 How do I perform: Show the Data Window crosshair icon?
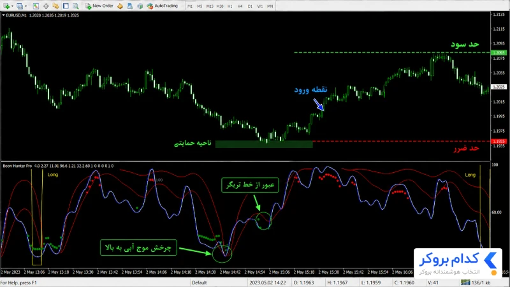click(x=46, y=6)
